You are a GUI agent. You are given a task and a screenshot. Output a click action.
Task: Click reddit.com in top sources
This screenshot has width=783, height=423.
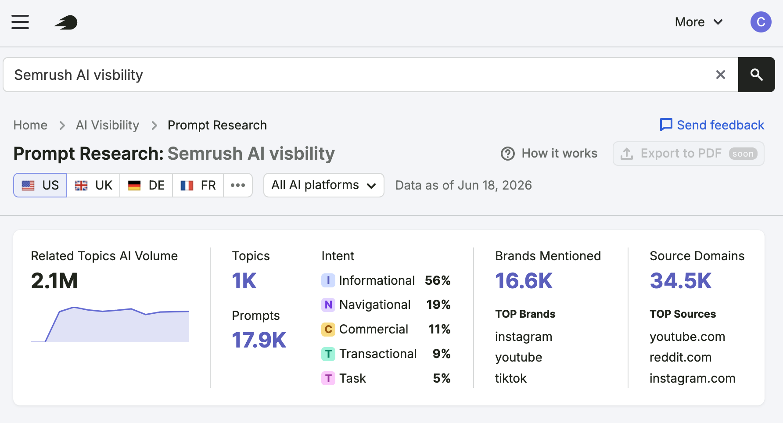click(680, 357)
